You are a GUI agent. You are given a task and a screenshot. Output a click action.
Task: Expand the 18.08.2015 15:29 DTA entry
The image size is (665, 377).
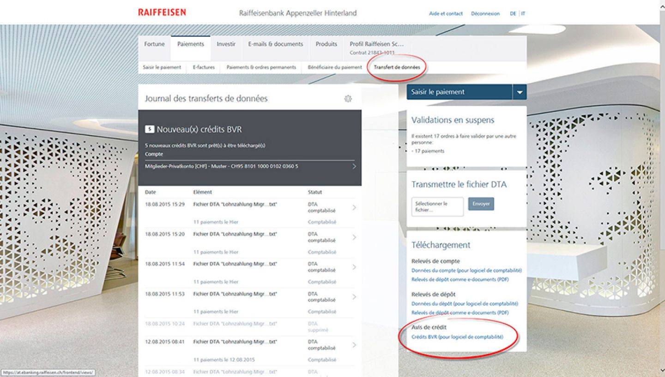point(354,207)
